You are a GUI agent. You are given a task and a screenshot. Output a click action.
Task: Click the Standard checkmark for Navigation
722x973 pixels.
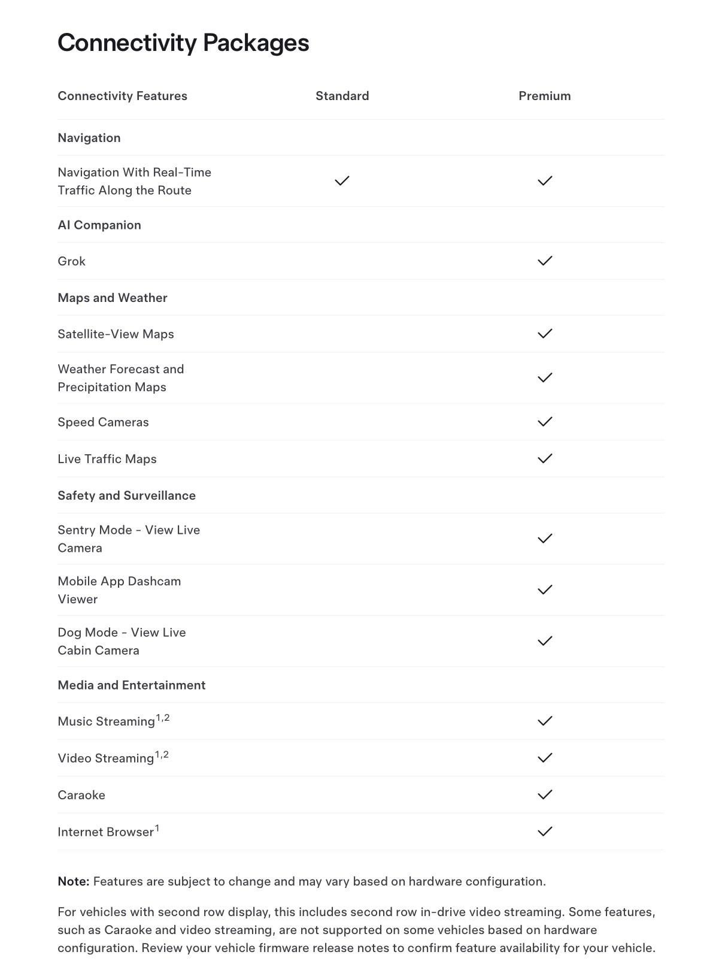(342, 181)
